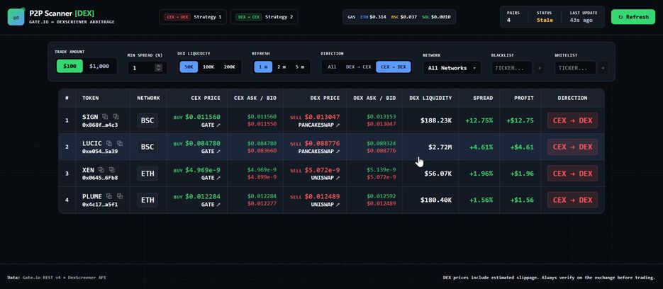The width and height of the screenshot is (663, 289).
Task: Set refresh interval to 5 m
Action: click(300, 67)
